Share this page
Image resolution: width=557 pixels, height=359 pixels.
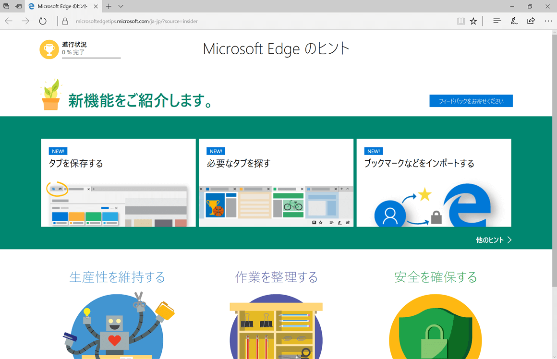coord(530,21)
